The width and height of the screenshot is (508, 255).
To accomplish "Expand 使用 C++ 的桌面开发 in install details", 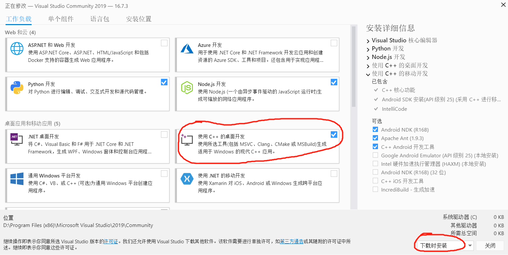I will pos(368,66).
